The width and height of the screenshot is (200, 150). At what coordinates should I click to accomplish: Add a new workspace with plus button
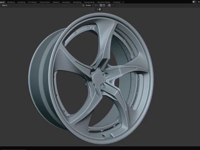tap(123, 2)
